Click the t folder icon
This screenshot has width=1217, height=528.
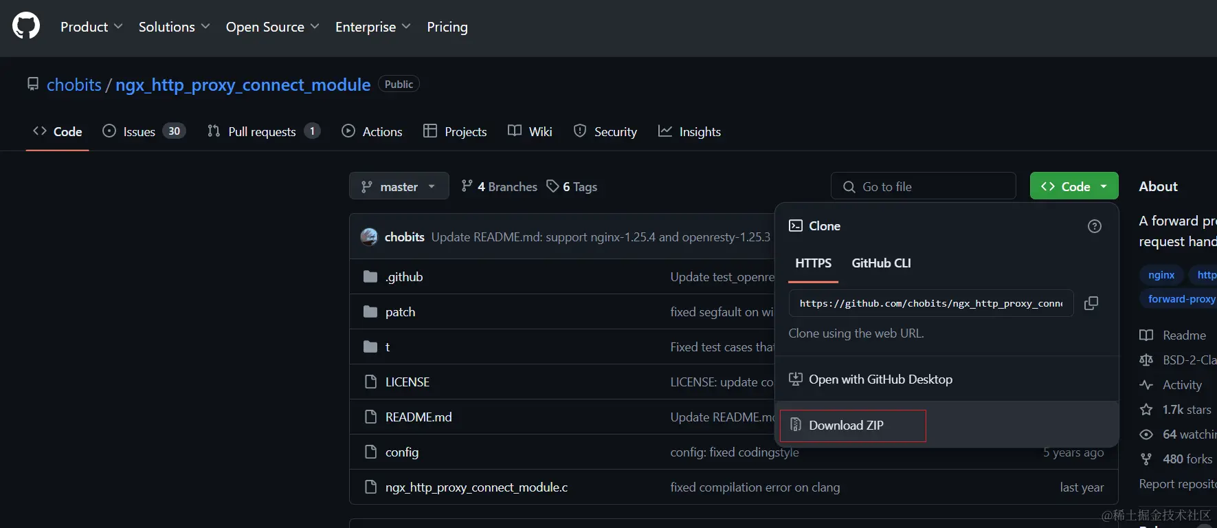pyautogui.click(x=370, y=346)
